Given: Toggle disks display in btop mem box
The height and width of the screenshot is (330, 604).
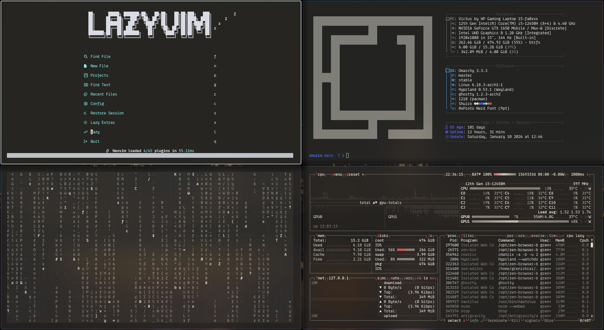Looking at the screenshot, I should pyautogui.click(x=383, y=236).
